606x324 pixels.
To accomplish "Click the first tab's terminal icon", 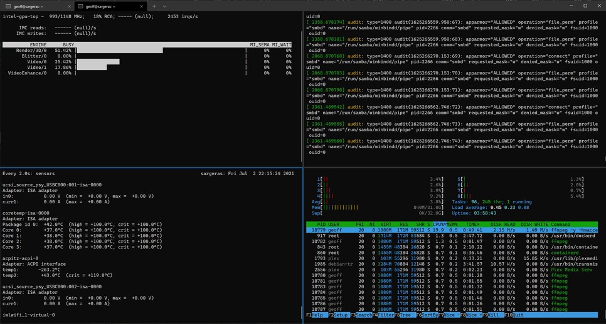I will point(8,6).
